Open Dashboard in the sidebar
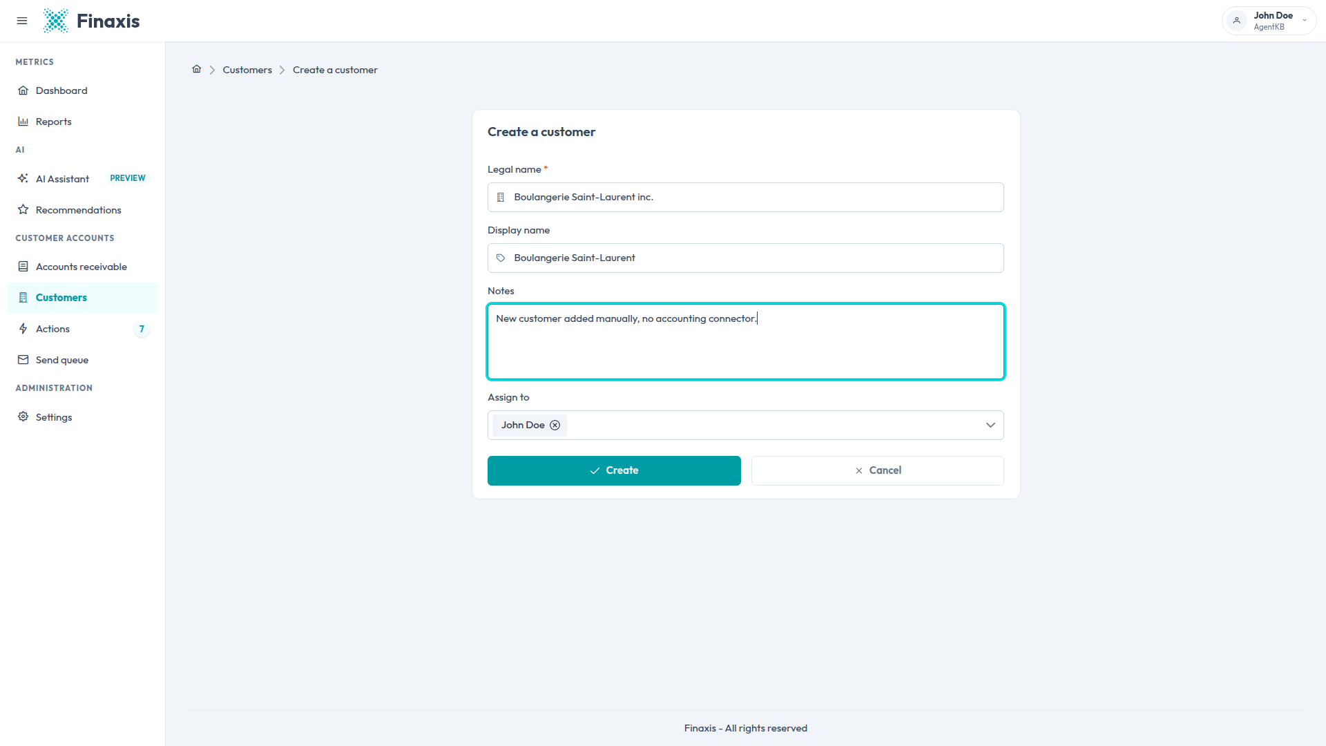 [x=82, y=90]
